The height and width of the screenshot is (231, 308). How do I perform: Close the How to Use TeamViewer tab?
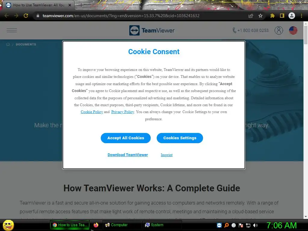point(70,5)
